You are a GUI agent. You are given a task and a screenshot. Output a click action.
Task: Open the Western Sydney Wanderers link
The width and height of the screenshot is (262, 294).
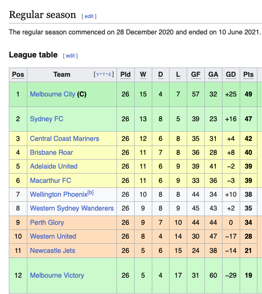(72, 208)
